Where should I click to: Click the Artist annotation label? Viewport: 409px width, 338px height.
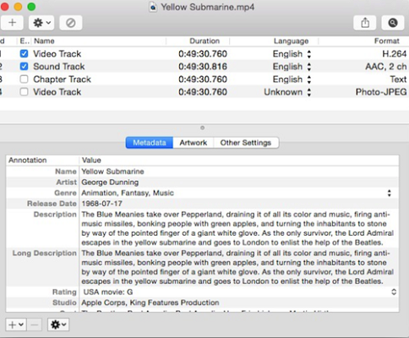[x=67, y=183]
